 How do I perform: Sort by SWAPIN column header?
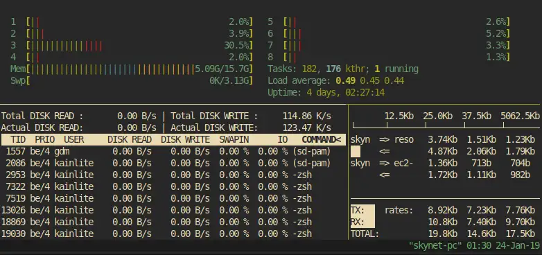coord(234,139)
